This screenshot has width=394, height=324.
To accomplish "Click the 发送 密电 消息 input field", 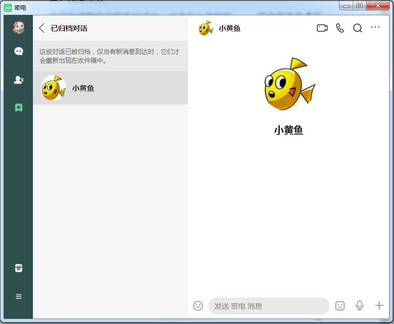I will pyautogui.click(x=268, y=306).
